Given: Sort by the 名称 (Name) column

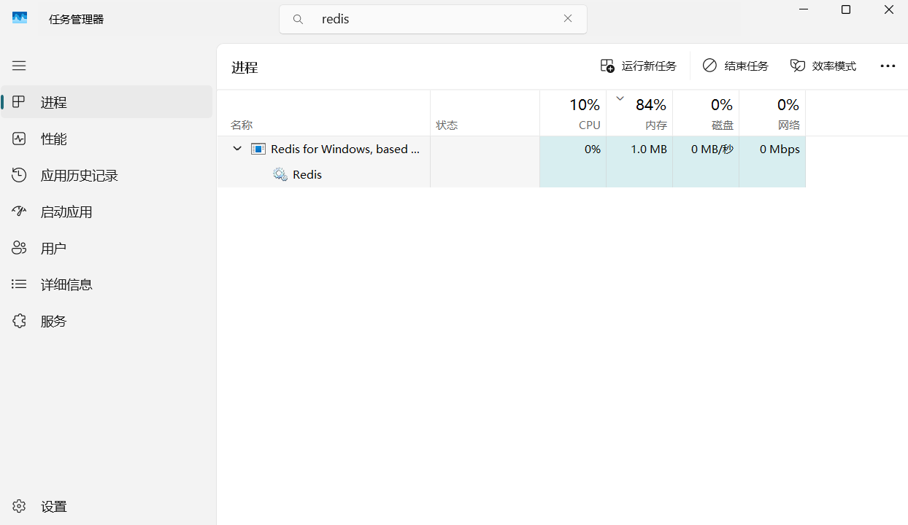Looking at the screenshot, I should (323, 113).
